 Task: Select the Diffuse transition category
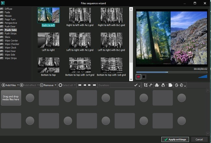point(8,9)
